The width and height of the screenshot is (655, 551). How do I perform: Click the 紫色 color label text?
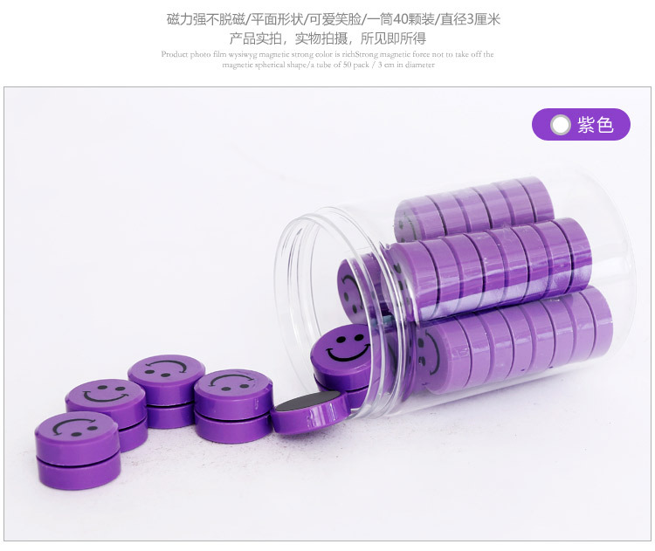pyautogui.click(x=596, y=125)
